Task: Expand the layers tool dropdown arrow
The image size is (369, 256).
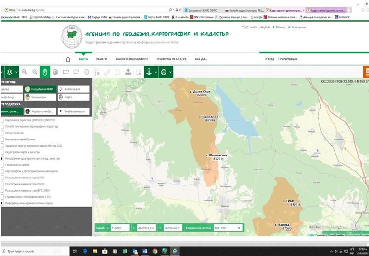Action: [x=16, y=72]
